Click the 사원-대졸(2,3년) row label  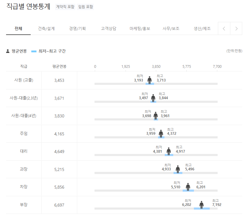click(24, 98)
